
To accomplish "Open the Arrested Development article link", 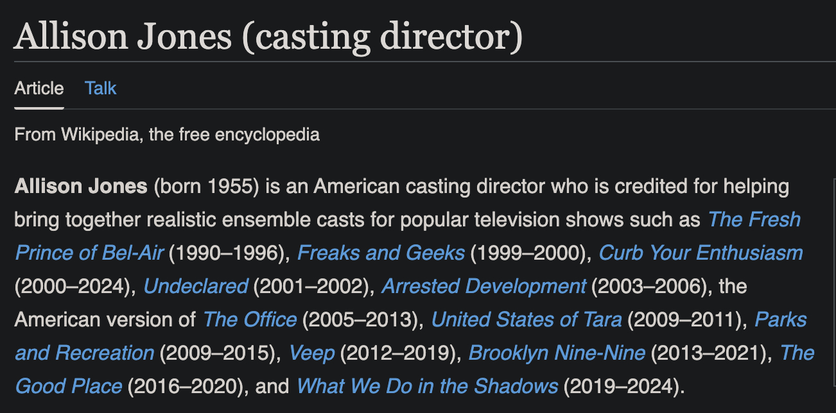I will pyautogui.click(x=483, y=286).
